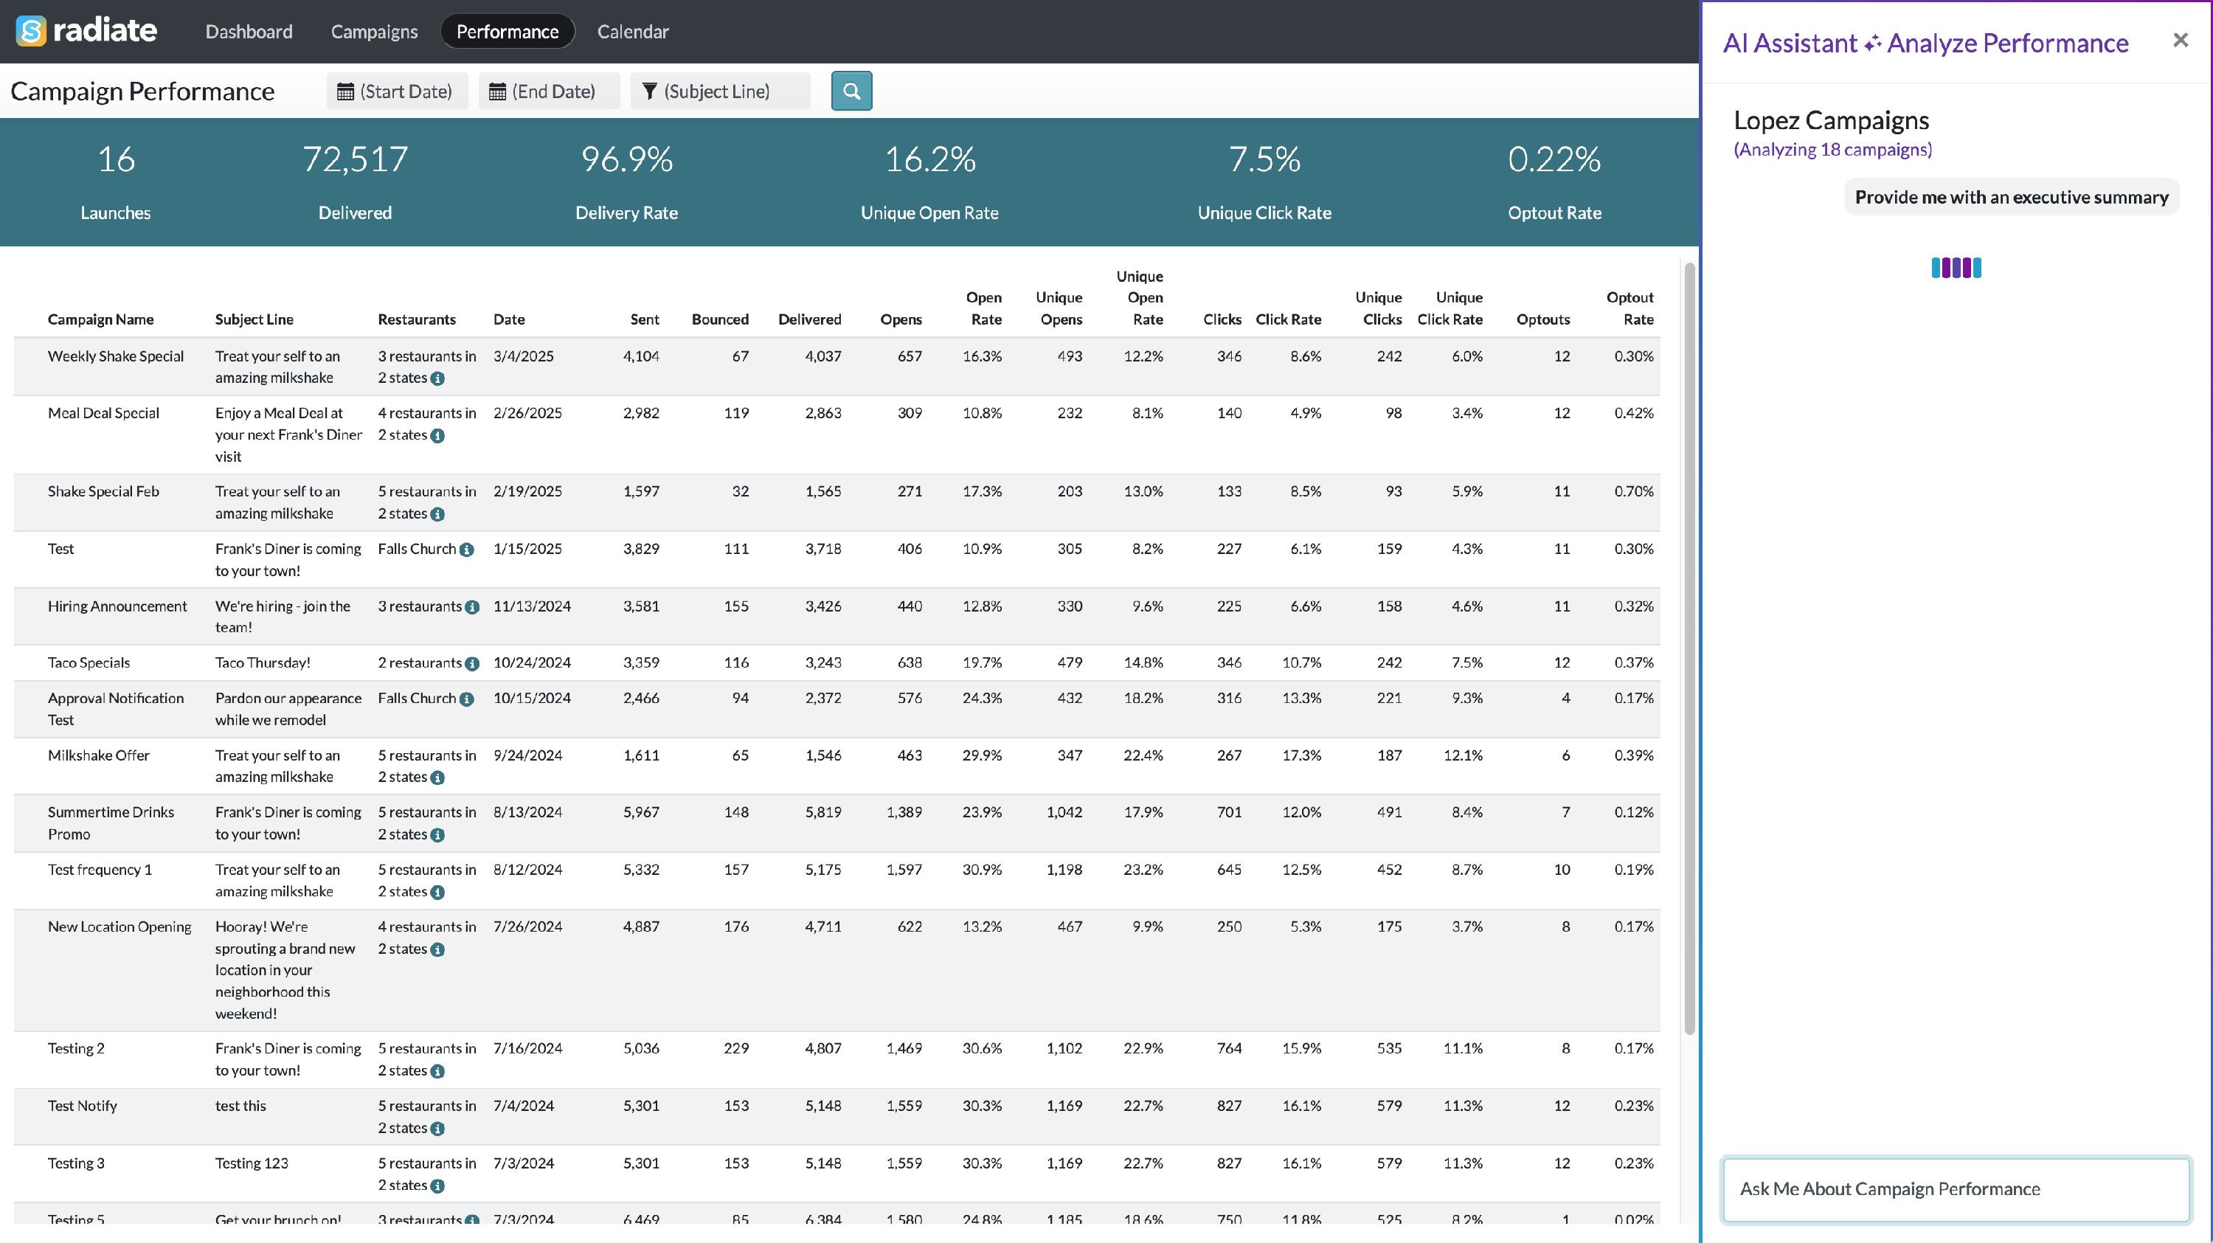
Task: Click info icon in Meal Deal Special row
Action: [x=437, y=435]
